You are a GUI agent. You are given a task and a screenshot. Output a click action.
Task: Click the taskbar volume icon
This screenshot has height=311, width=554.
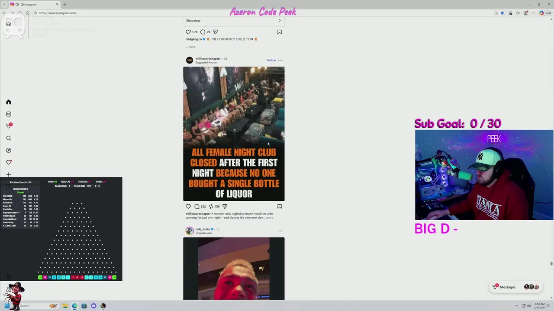click(x=528, y=306)
